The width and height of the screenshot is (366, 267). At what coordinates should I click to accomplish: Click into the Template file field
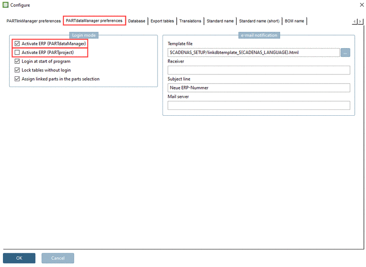[253, 53]
